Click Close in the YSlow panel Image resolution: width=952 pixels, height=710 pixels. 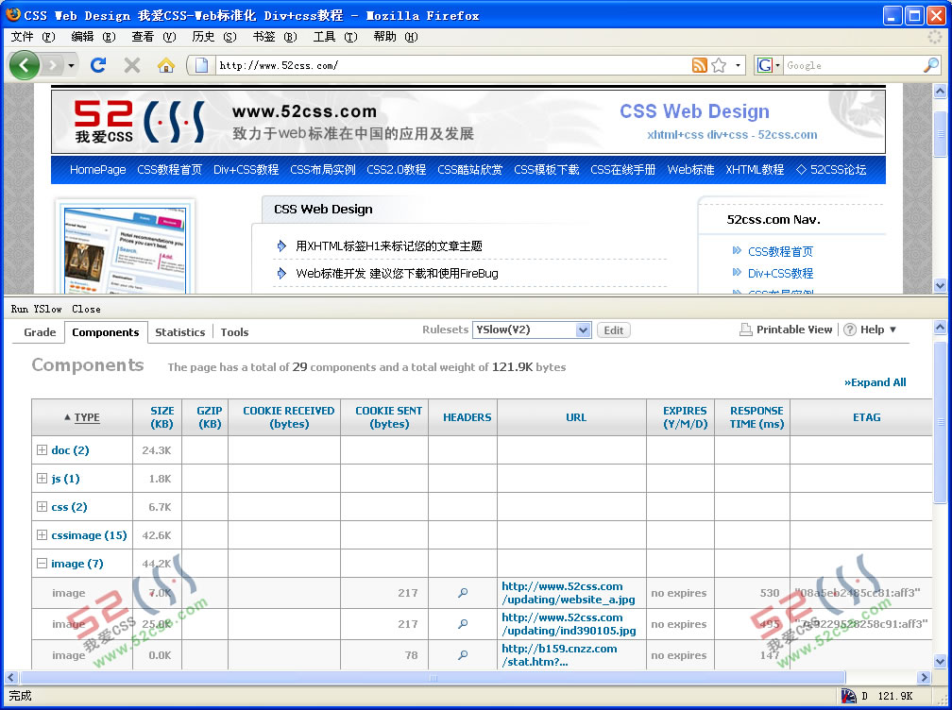(x=86, y=309)
